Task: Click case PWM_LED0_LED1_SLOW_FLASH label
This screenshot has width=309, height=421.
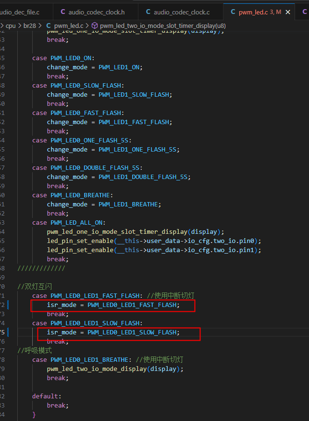Action: point(87,323)
